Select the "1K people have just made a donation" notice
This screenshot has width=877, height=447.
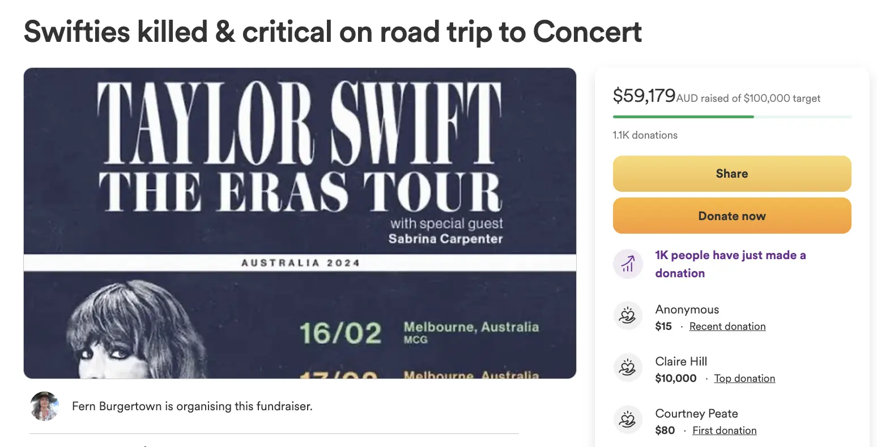pyautogui.click(x=730, y=264)
